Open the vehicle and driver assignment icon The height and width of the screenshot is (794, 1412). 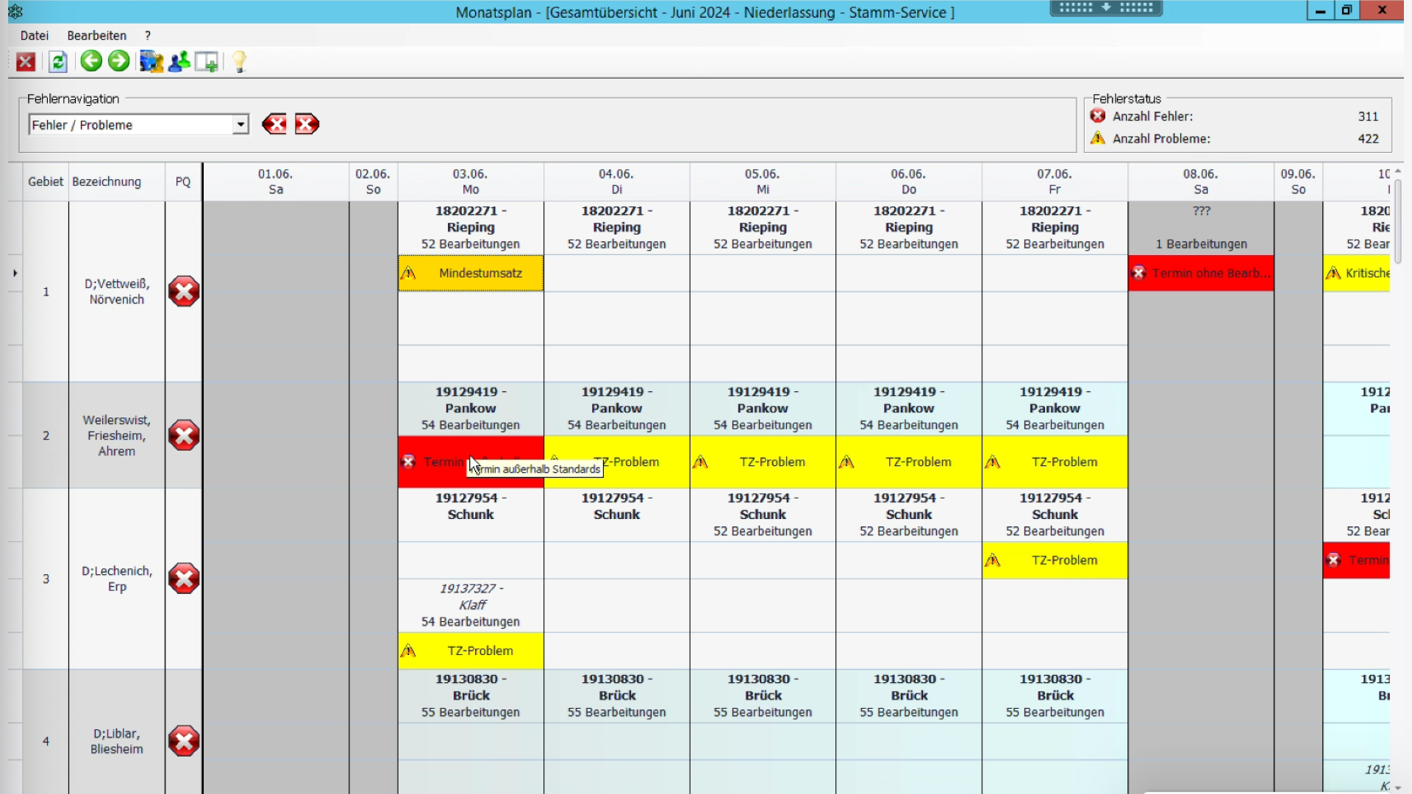[x=151, y=62]
